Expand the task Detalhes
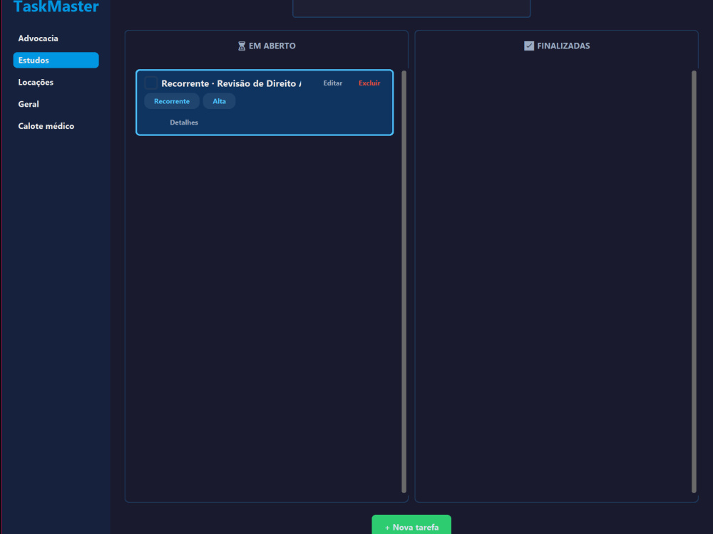Viewport: 713px width, 534px height. [x=184, y=122]
